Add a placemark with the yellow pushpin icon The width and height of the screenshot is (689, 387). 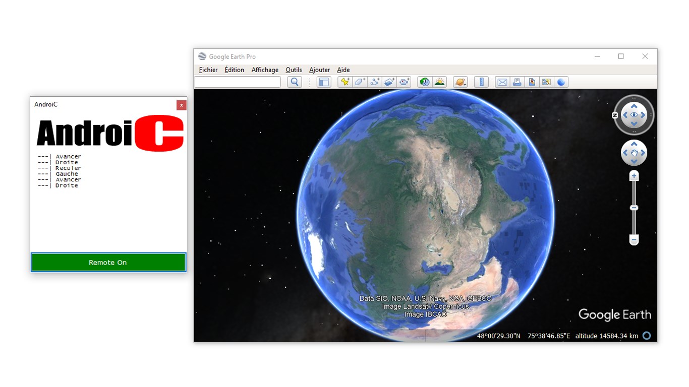pos(345,82)
